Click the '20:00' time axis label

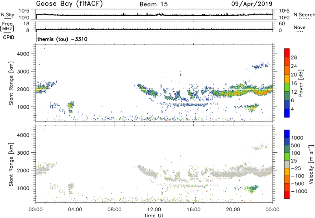pyautogui.click(x=233, y=210)
